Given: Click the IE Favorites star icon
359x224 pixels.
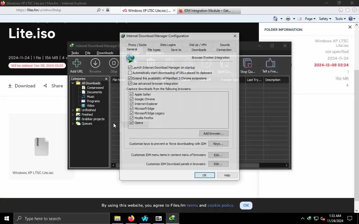Looking at the screenshot, I should (348, 10).
